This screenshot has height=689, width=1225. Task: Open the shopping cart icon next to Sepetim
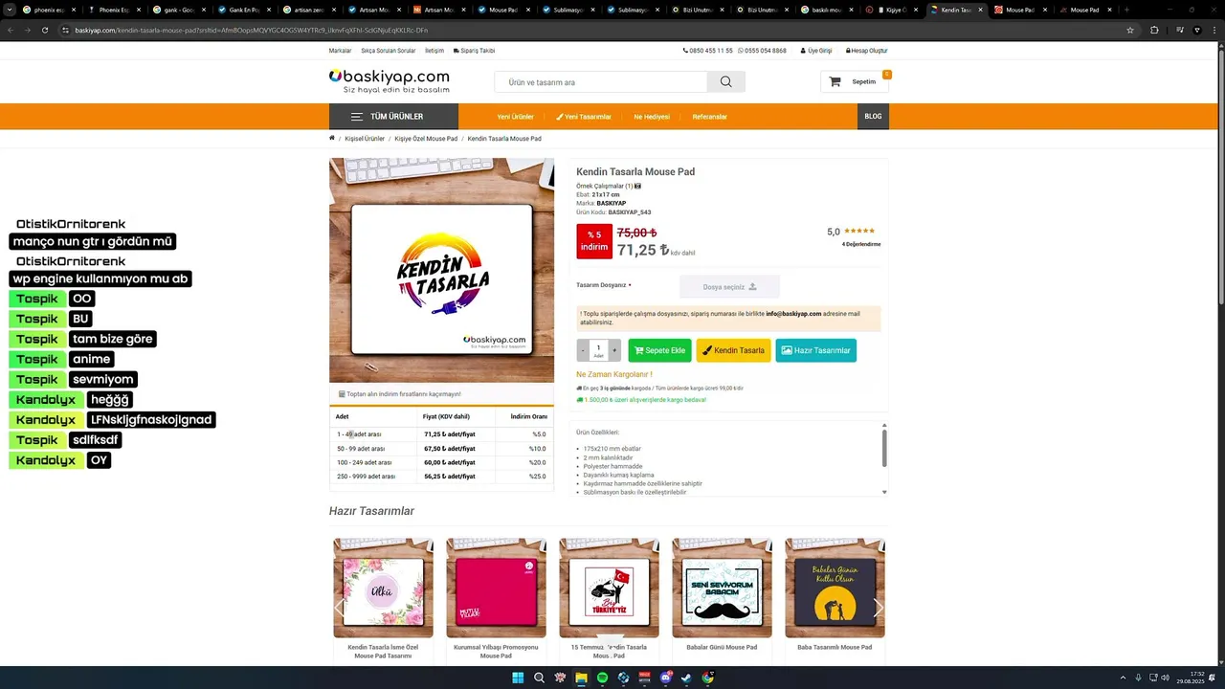[835, 81]
